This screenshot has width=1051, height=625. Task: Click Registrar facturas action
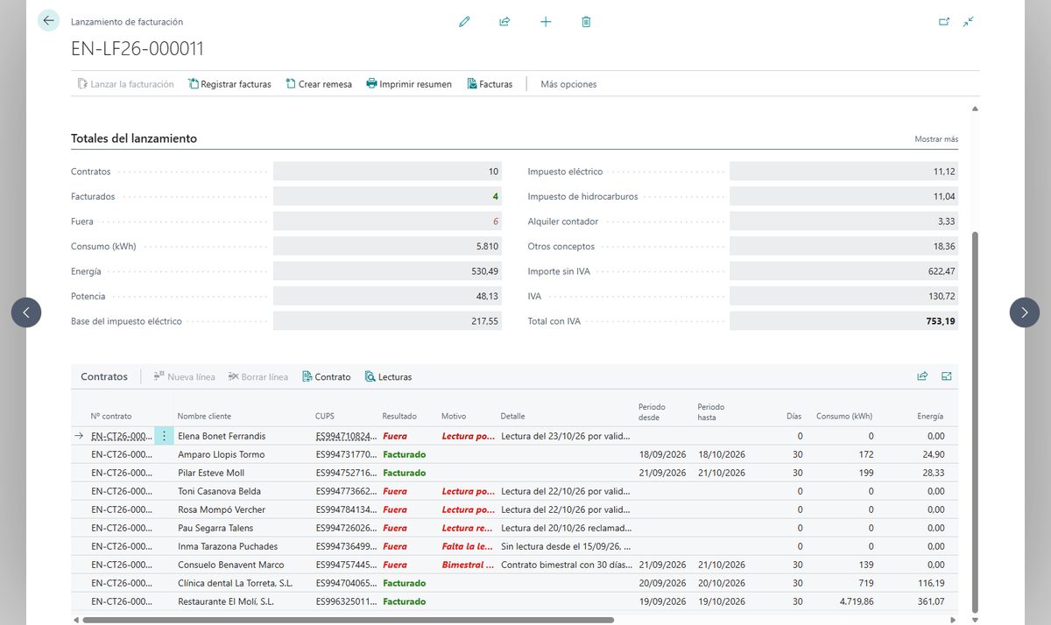229,84
